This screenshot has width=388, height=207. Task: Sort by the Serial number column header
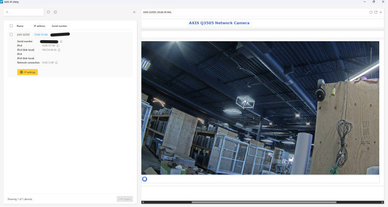tap(59, 26)
